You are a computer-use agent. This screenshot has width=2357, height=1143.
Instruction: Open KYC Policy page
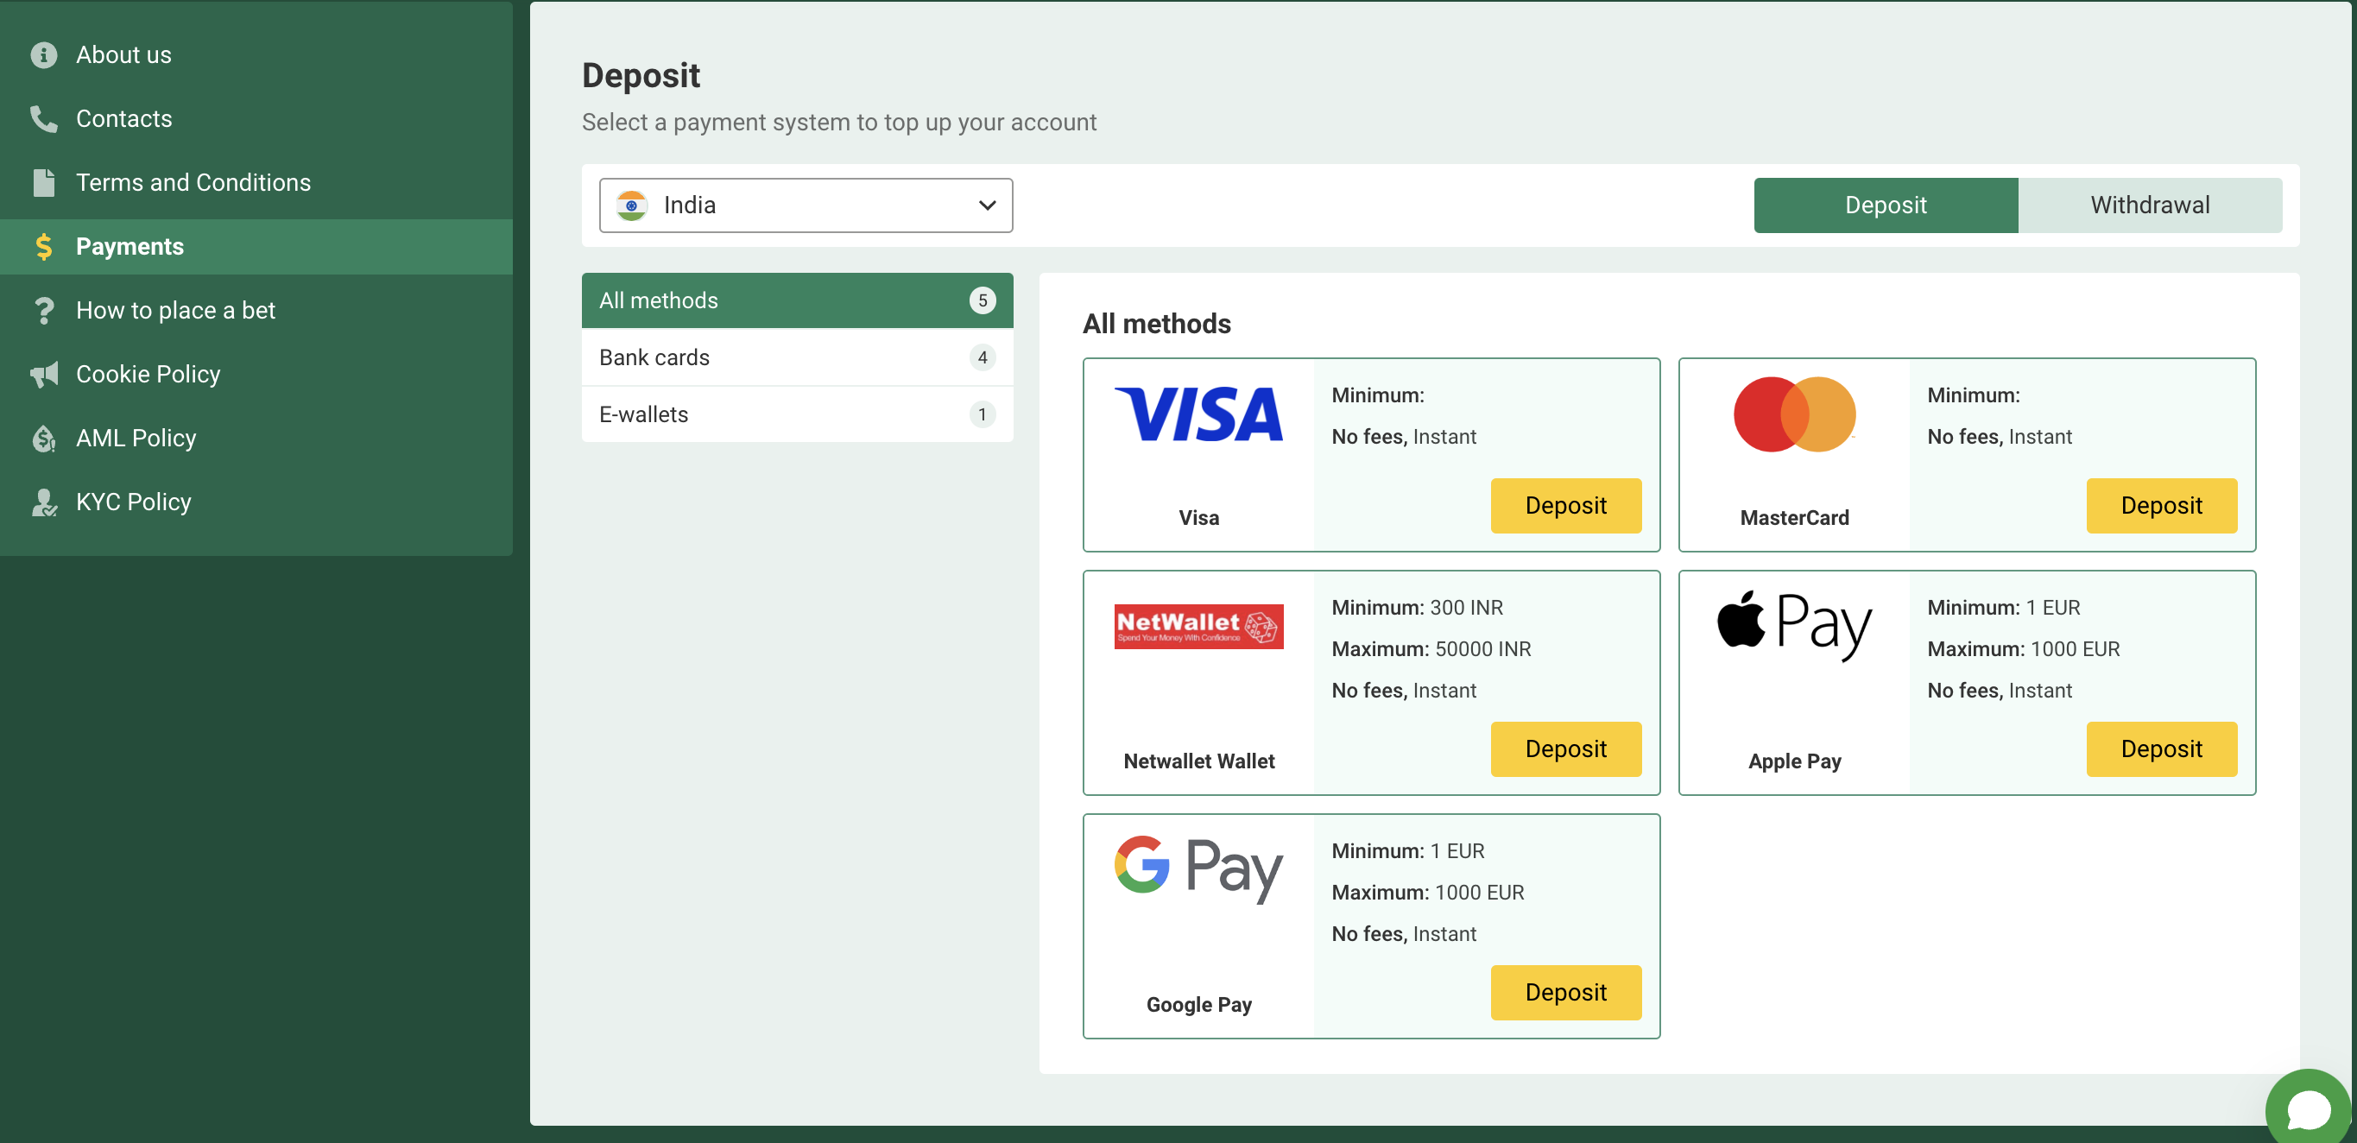(256, 502)
